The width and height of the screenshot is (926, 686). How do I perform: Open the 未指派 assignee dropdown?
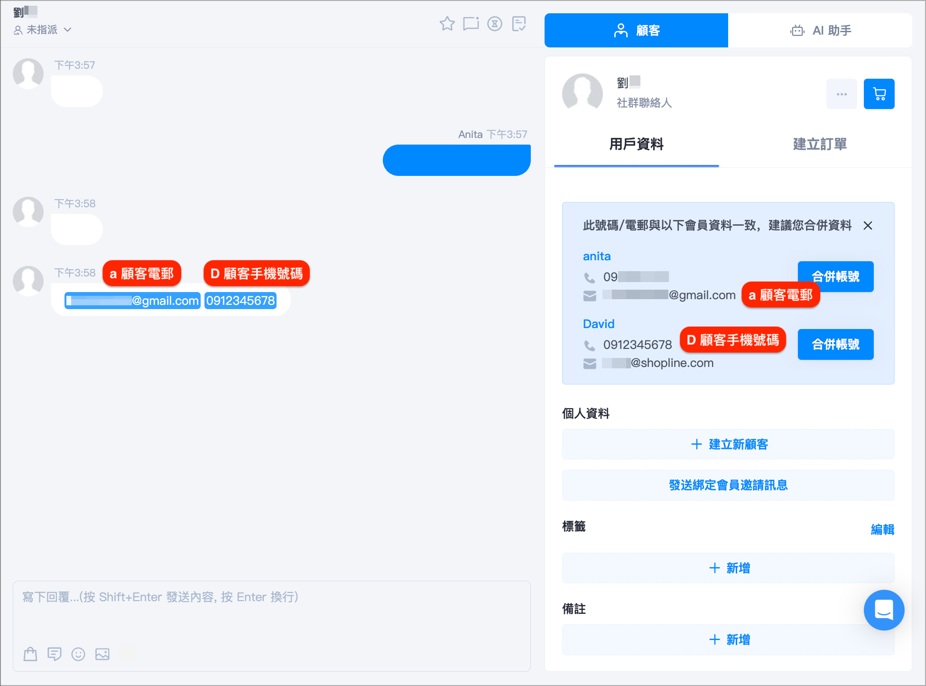pos(43,30)
